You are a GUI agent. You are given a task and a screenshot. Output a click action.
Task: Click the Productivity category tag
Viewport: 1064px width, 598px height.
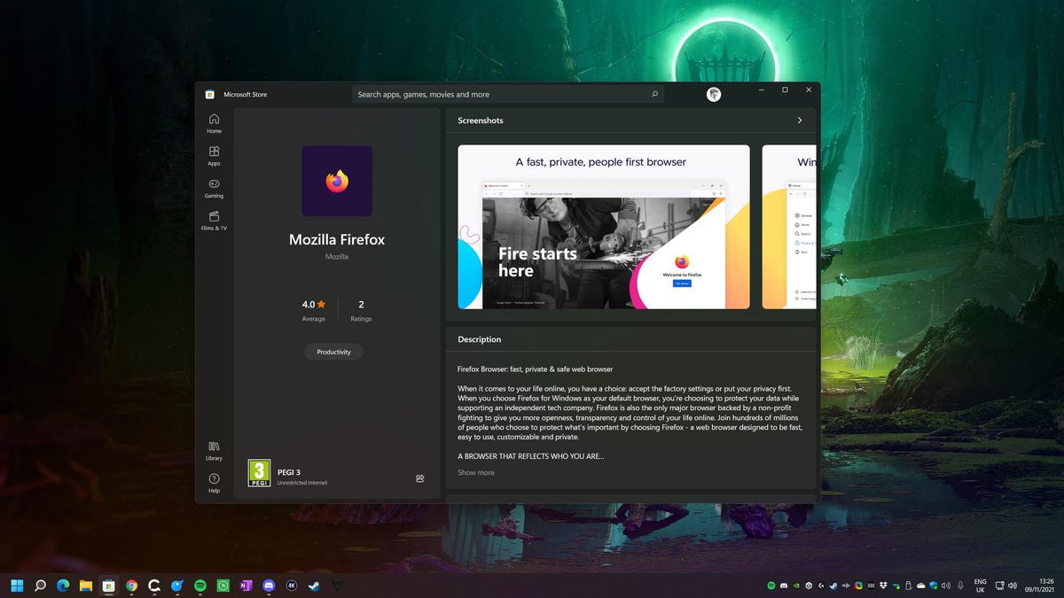[x=333, y=352]
